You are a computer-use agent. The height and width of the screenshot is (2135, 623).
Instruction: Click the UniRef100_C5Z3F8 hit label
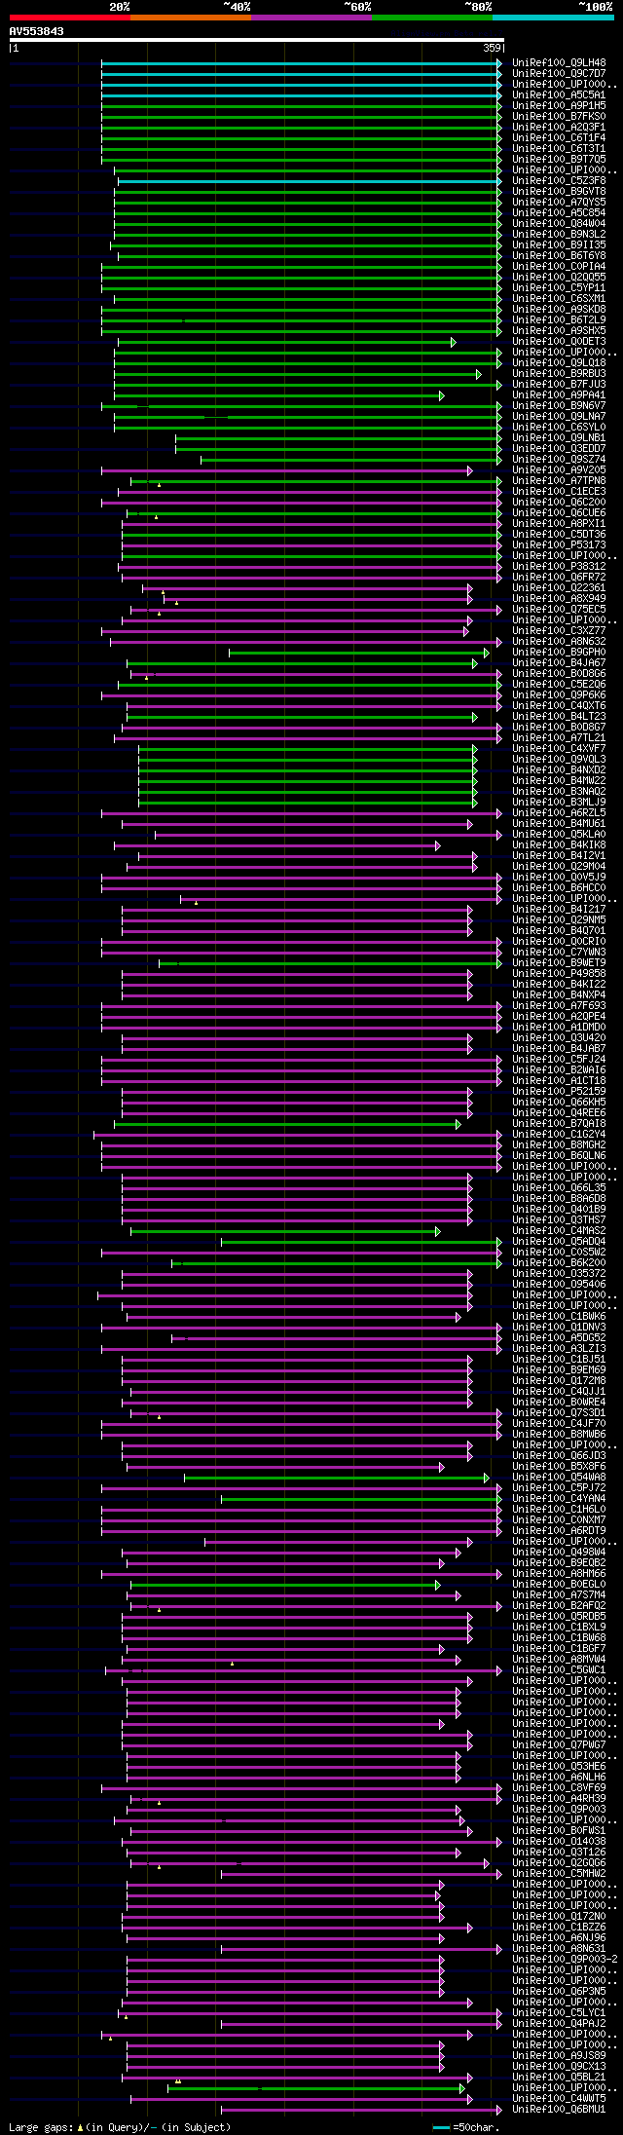(559, 181)
